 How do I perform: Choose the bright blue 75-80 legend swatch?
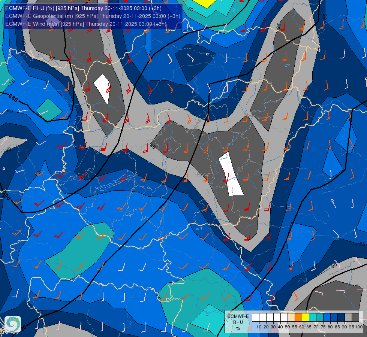327,318
